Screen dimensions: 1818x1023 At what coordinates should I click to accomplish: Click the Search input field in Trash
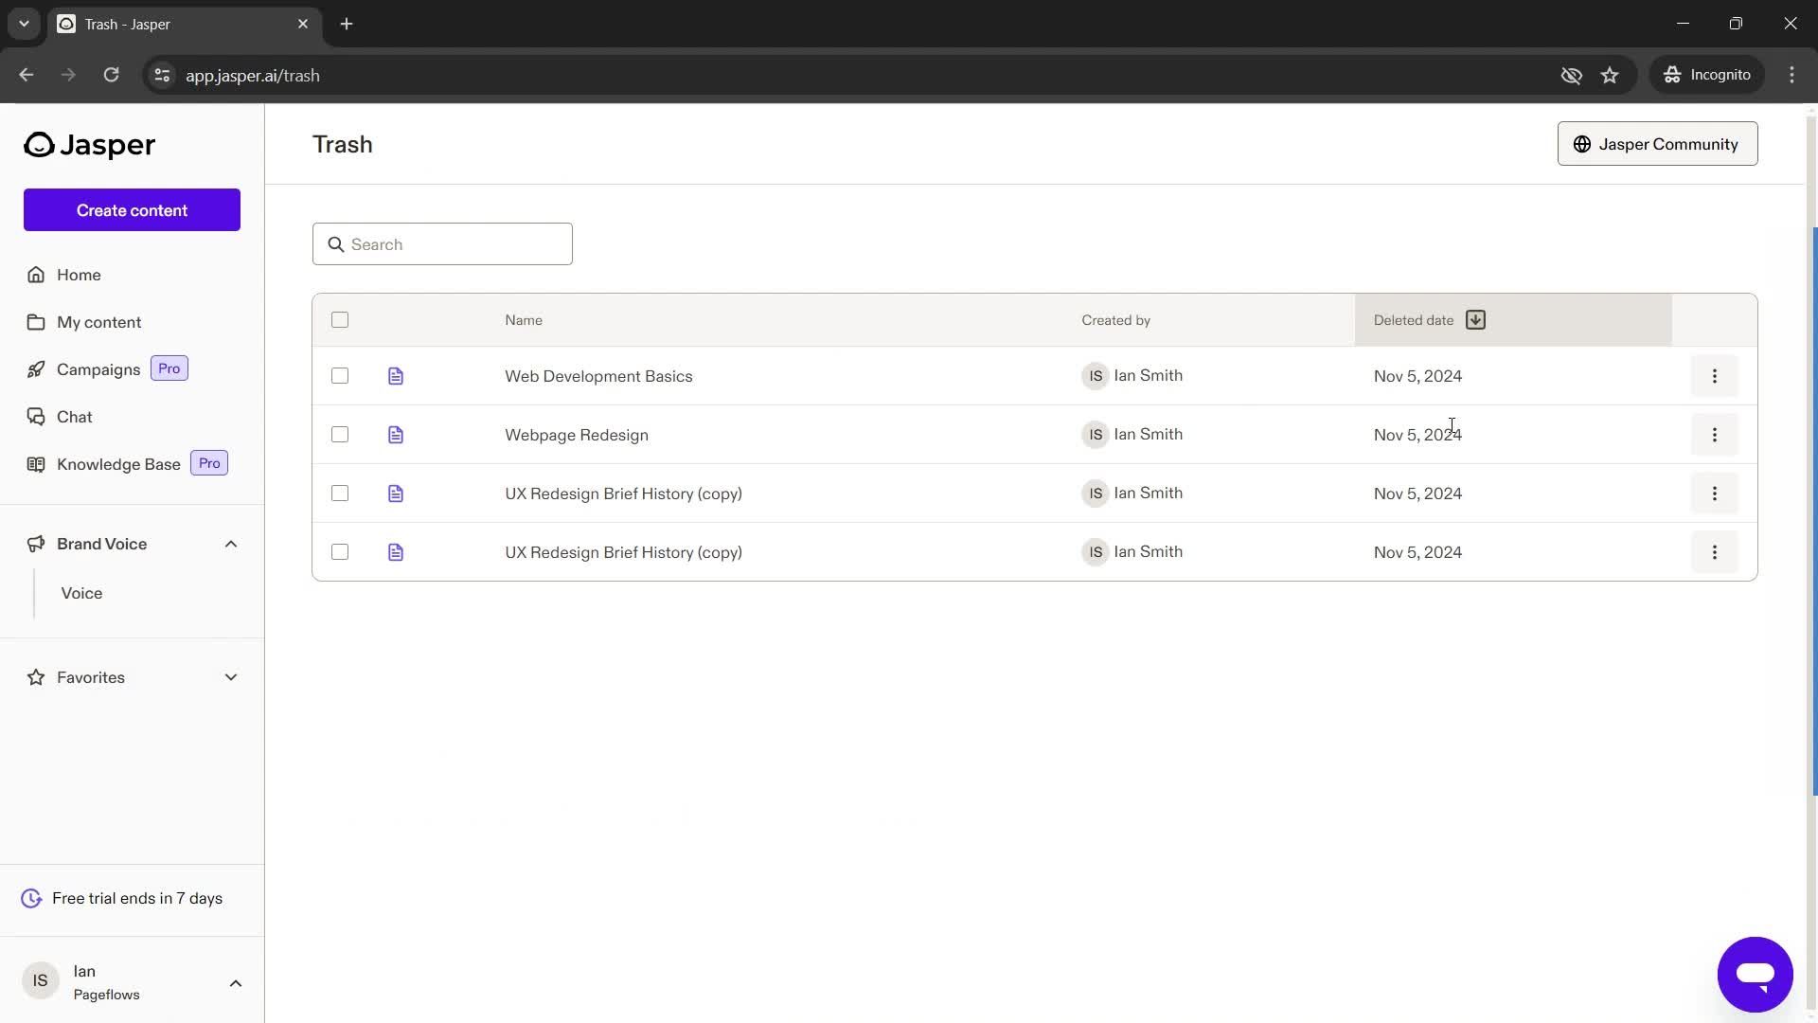tap(442, 243)
